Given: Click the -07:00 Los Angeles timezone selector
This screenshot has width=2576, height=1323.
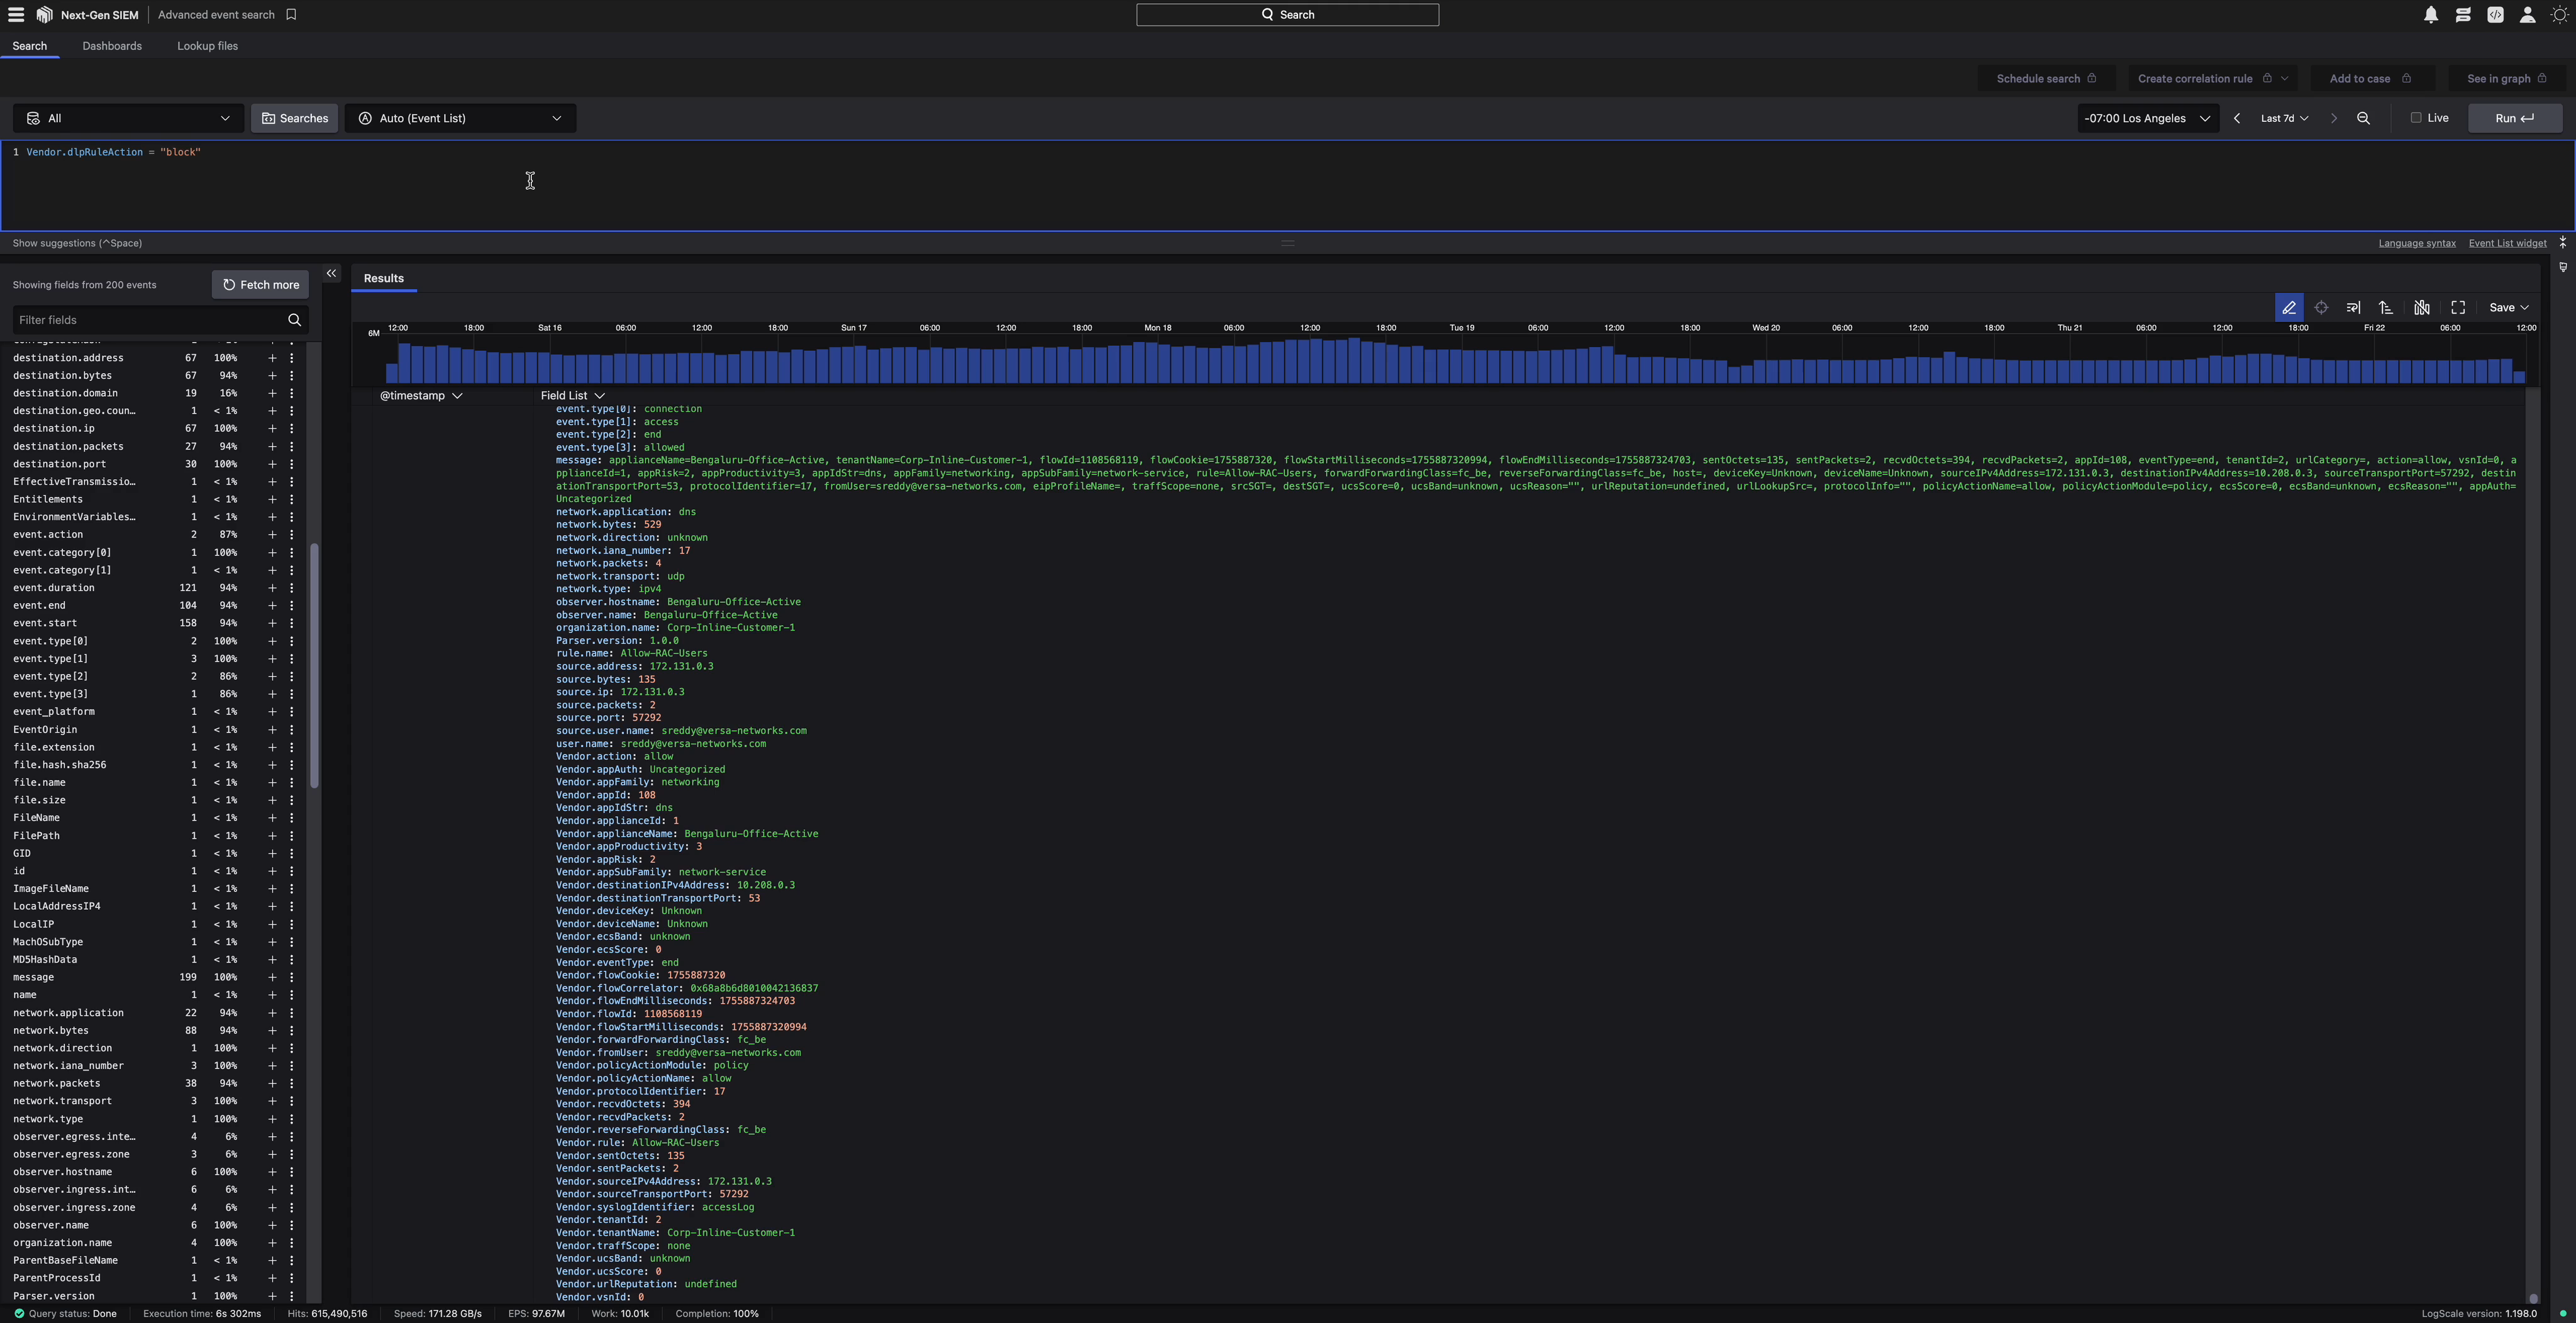Looking at the screenshot, I should [2147, 118].
